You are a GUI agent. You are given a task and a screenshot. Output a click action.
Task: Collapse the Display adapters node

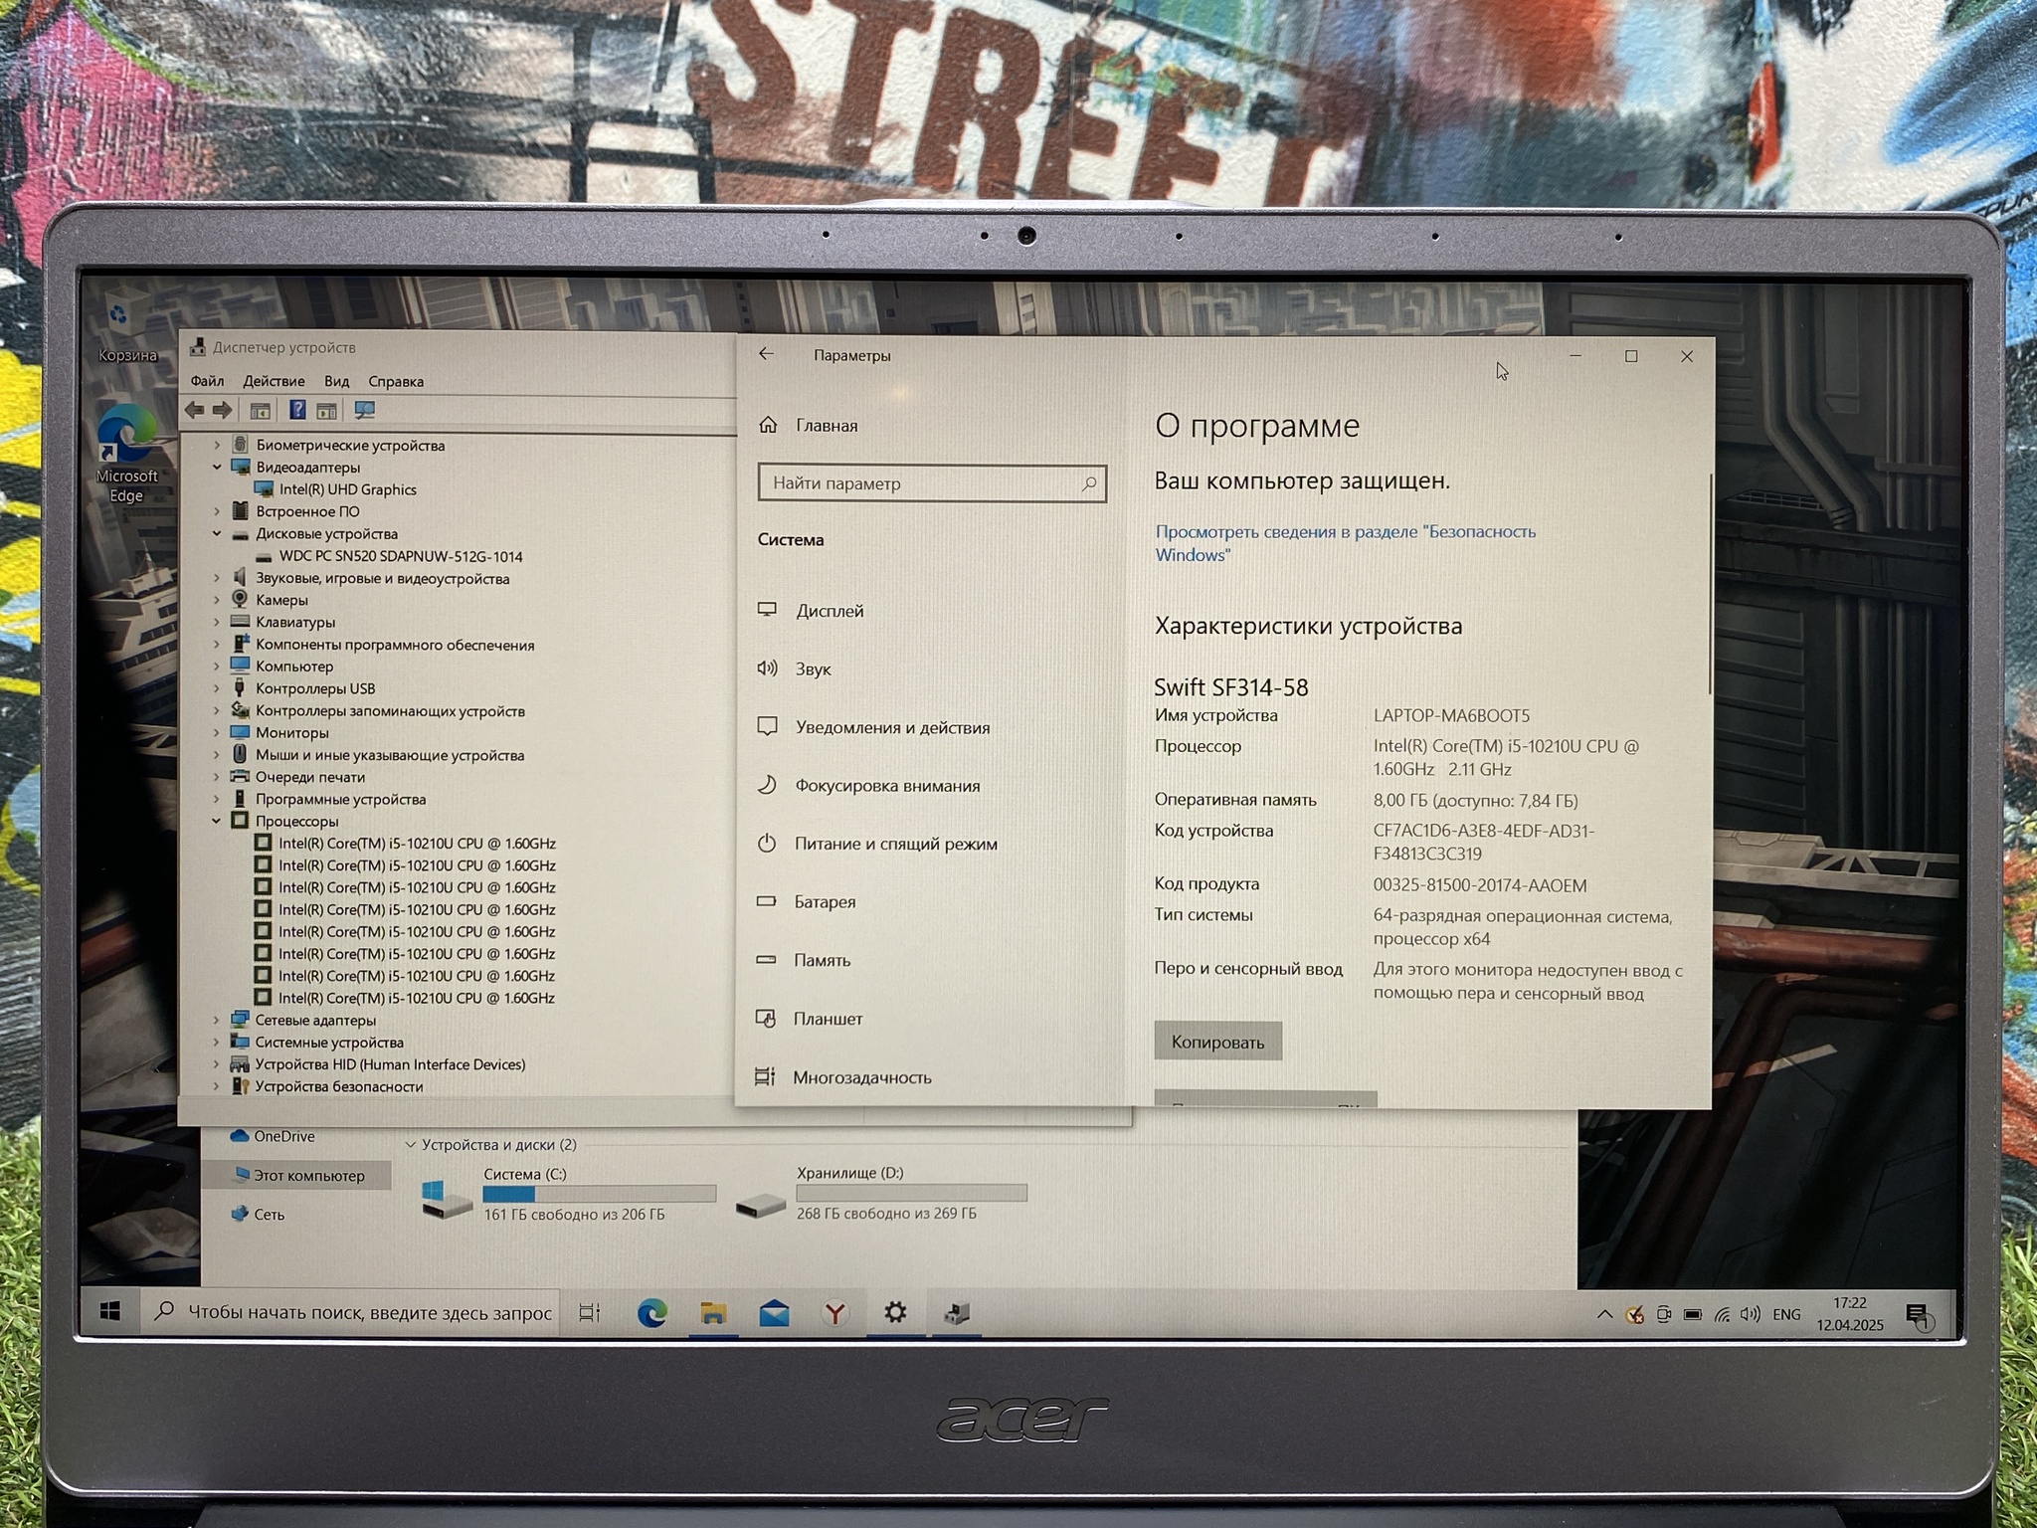(217, 467)
